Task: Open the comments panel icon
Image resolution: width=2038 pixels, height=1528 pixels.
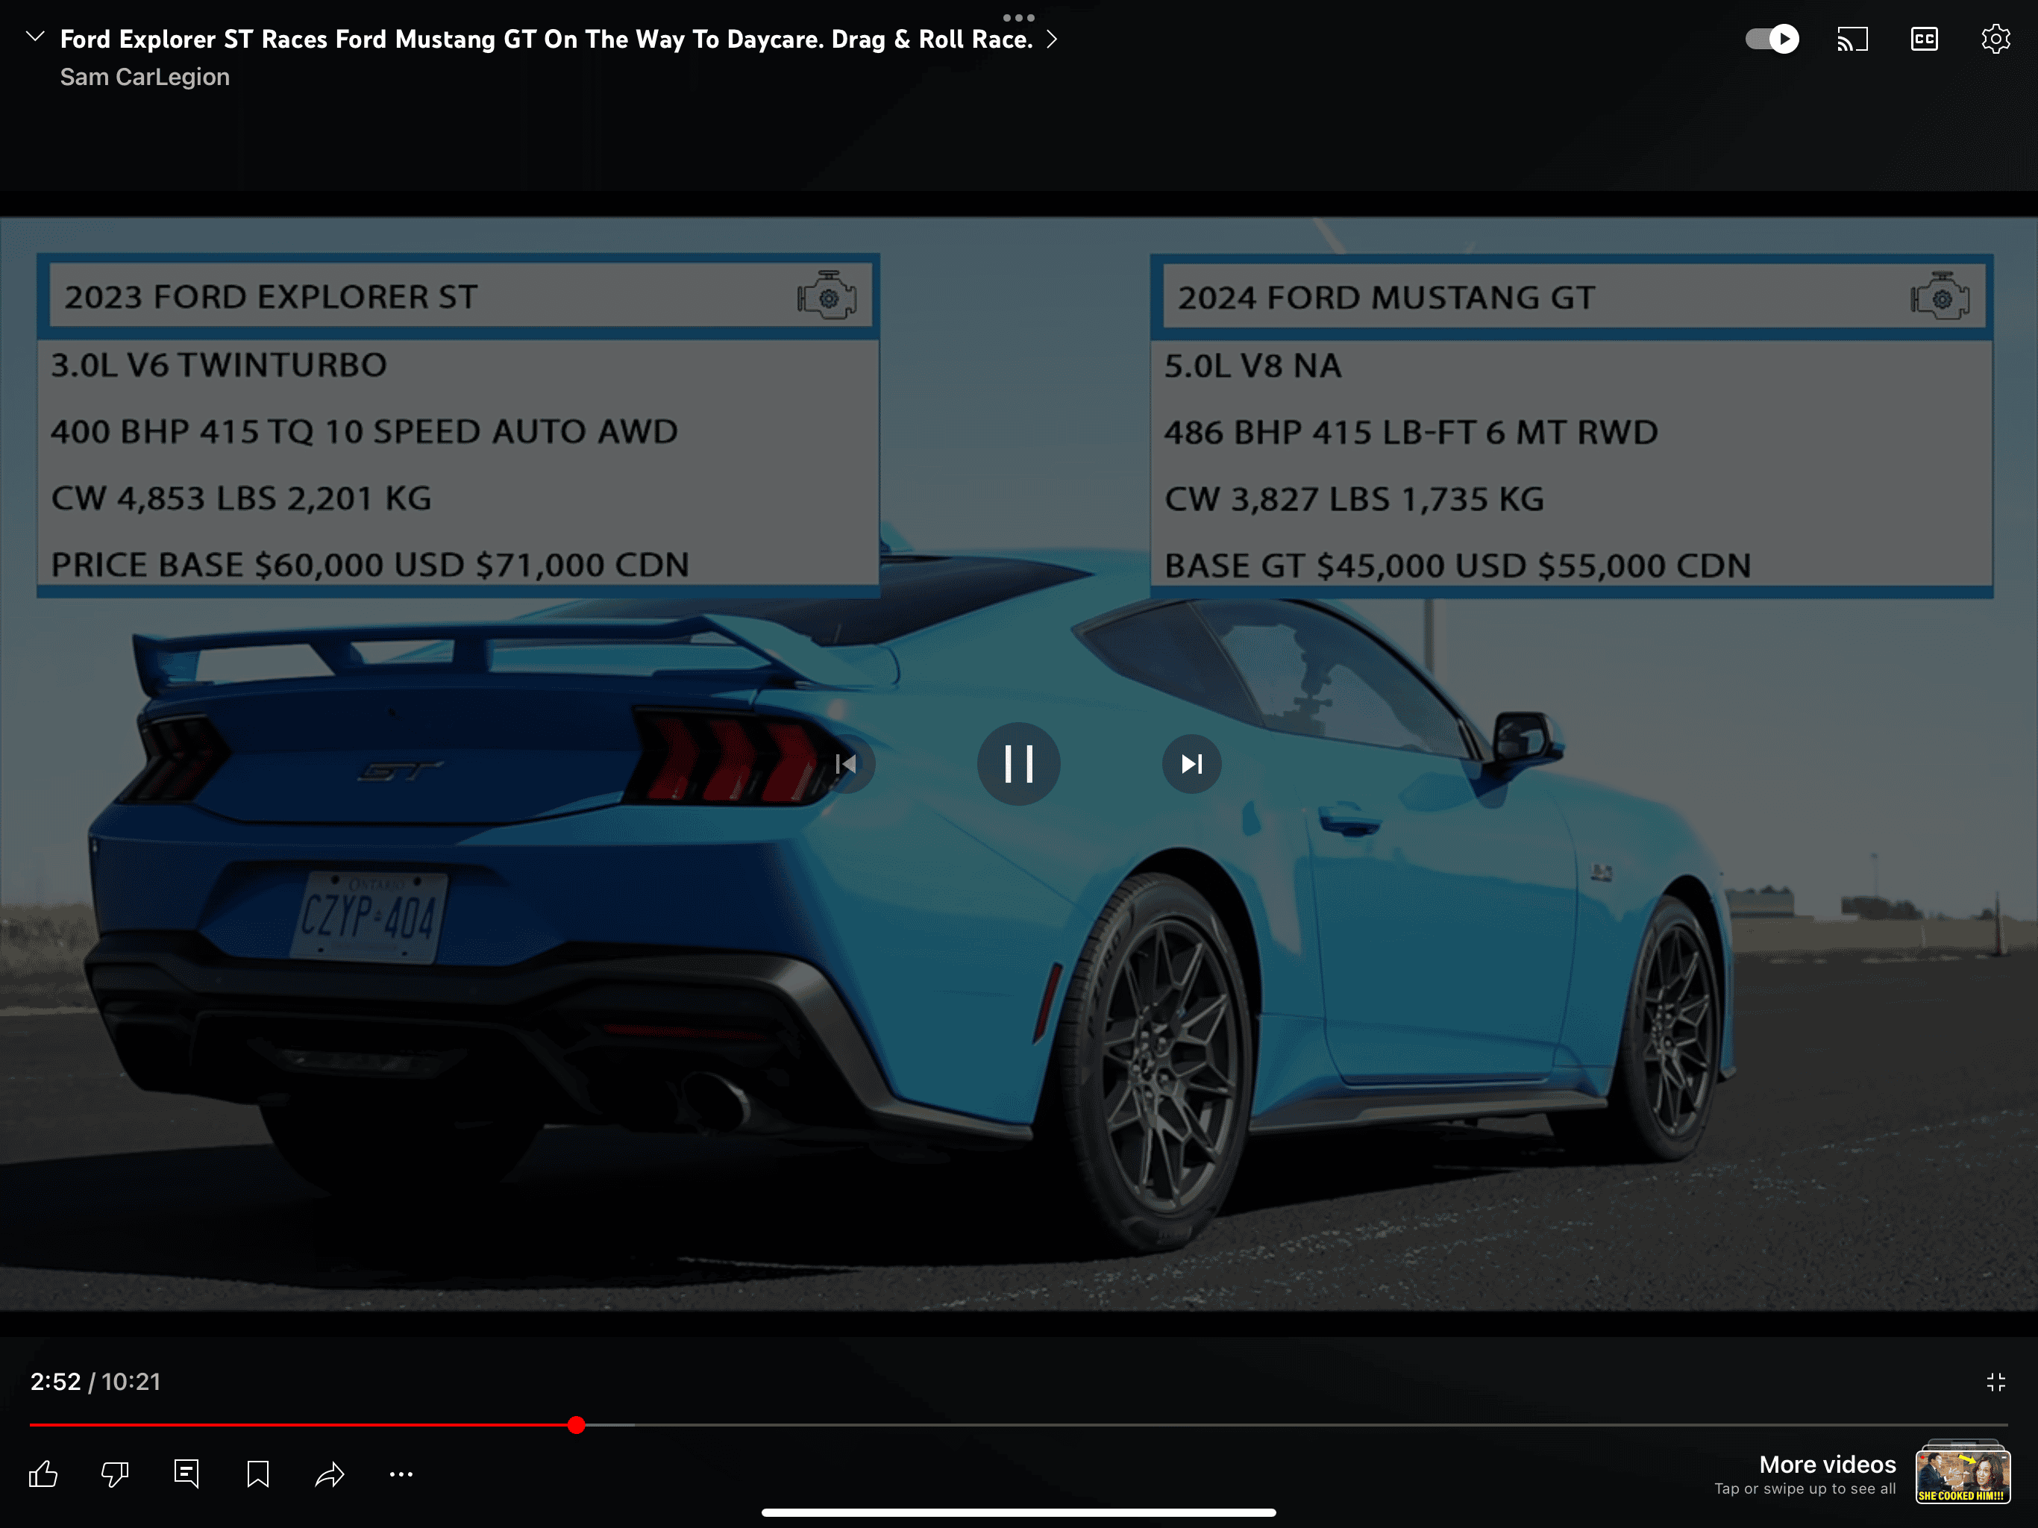Action: 186,1474
